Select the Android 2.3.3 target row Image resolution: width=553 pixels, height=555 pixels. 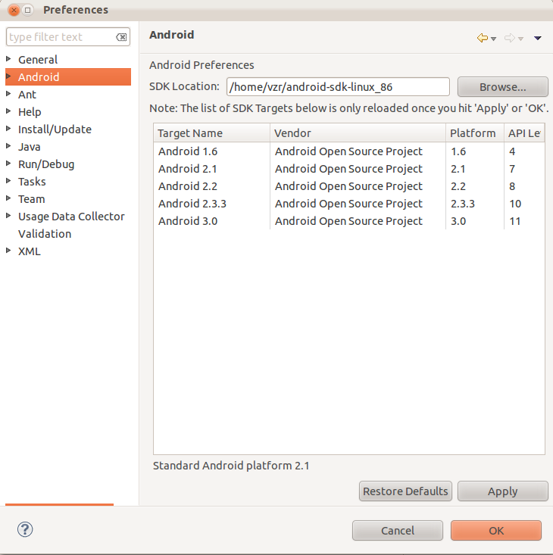point(349,203)
